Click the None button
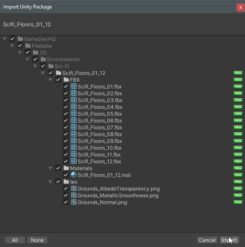The image size is (245, 247). 37,240
